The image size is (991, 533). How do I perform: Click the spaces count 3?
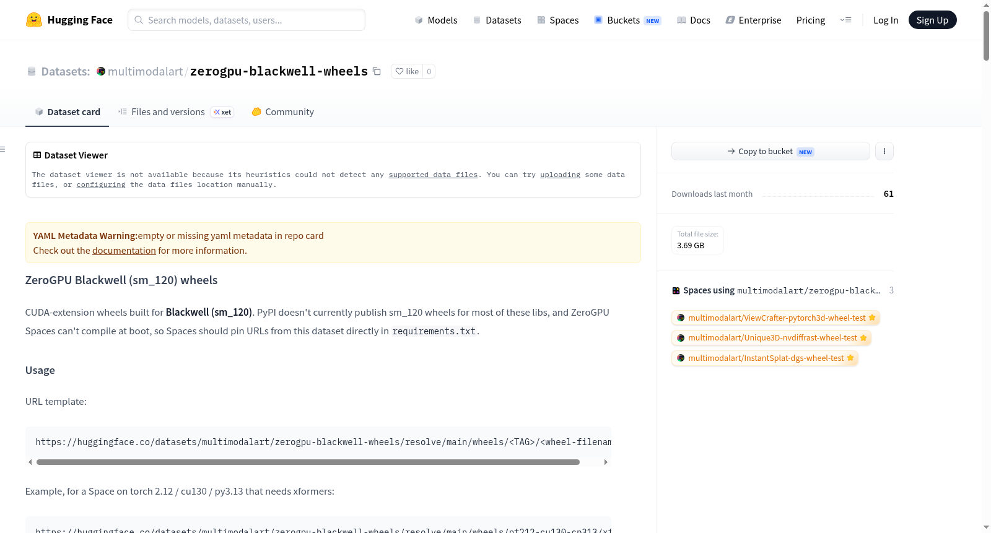pos(891,290)
